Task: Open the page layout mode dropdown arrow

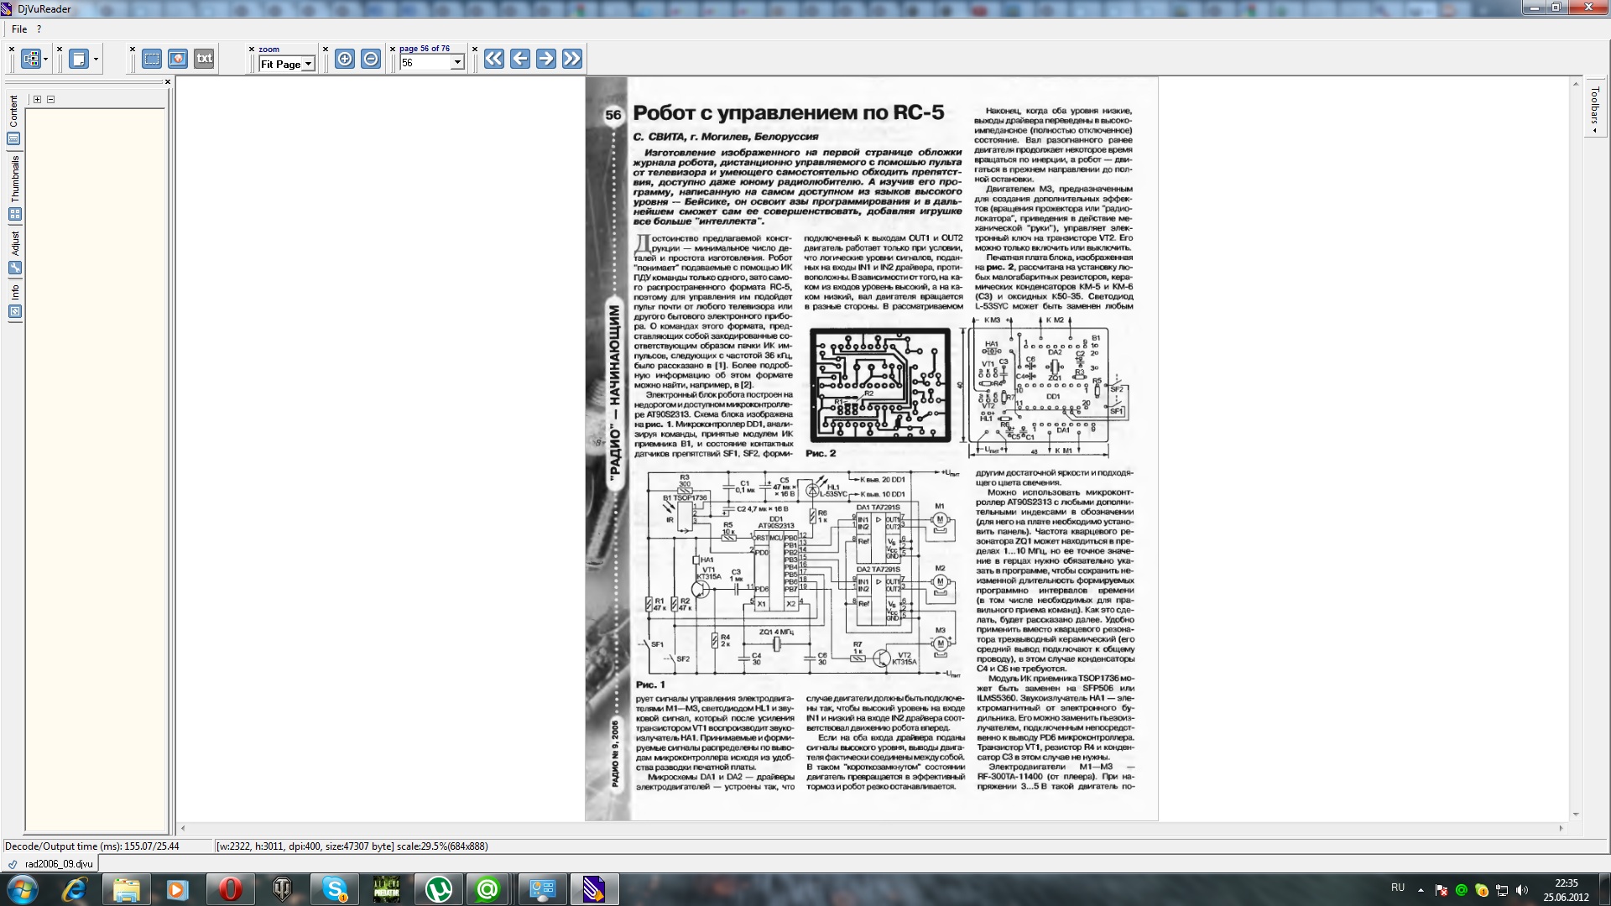Action: 96,60
